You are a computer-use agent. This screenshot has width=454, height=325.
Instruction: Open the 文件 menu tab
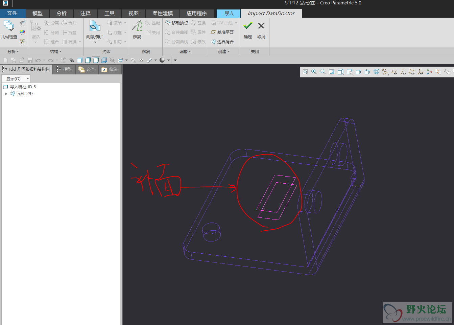pos(12,13)
